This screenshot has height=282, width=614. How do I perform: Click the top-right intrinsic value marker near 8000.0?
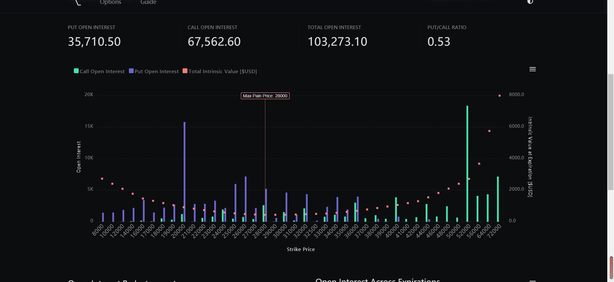pyautogui.click(x=499, y=96)
